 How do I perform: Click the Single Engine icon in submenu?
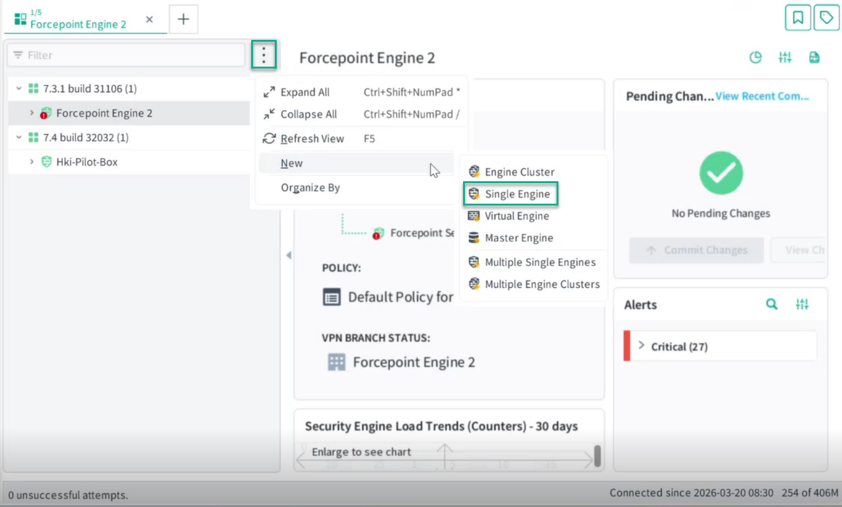click(474, 194)
